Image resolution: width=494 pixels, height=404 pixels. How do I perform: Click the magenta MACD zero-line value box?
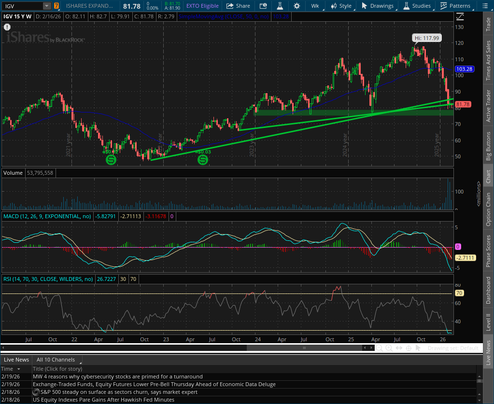[458, 247]
